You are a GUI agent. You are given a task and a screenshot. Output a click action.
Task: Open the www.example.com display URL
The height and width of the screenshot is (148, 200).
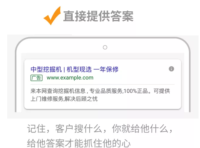point(70,78)
